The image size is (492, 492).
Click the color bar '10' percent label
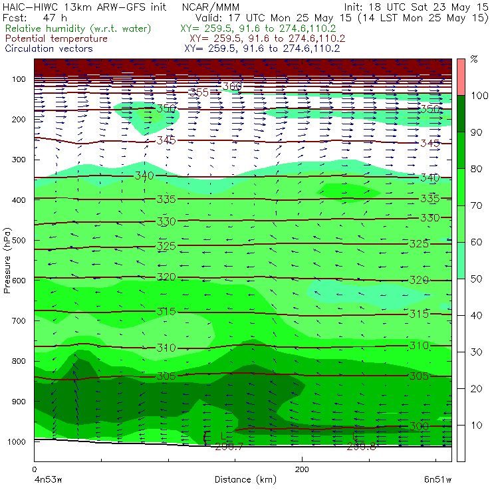tap(476, 426)
